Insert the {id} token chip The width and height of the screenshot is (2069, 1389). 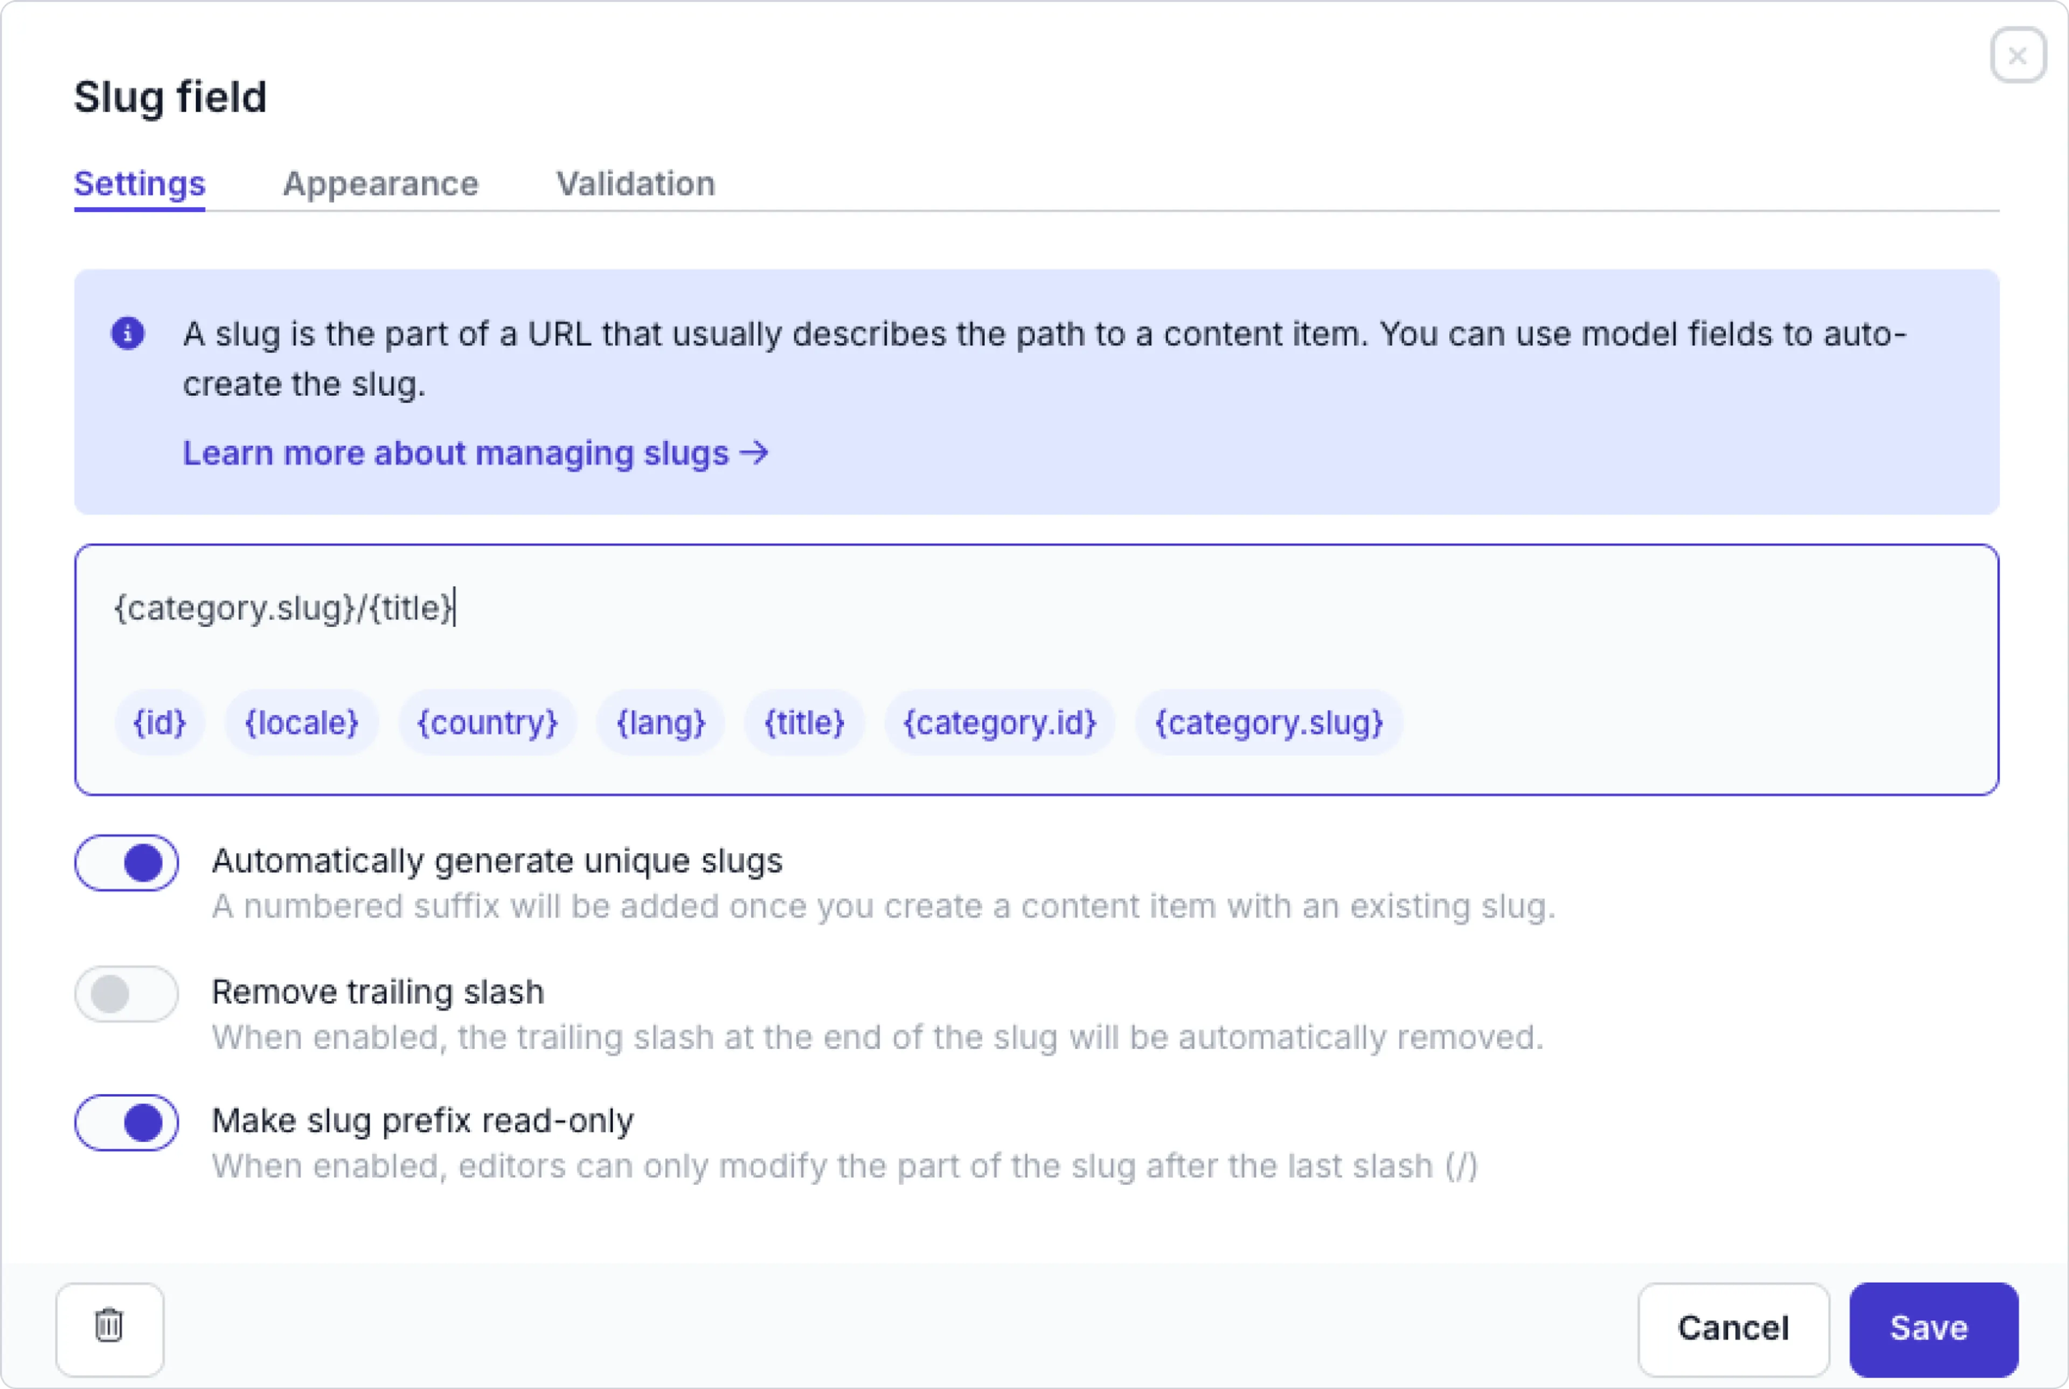tap(159, 723)
